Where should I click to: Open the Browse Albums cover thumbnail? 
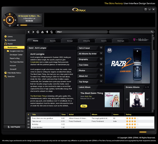point(137,100)
